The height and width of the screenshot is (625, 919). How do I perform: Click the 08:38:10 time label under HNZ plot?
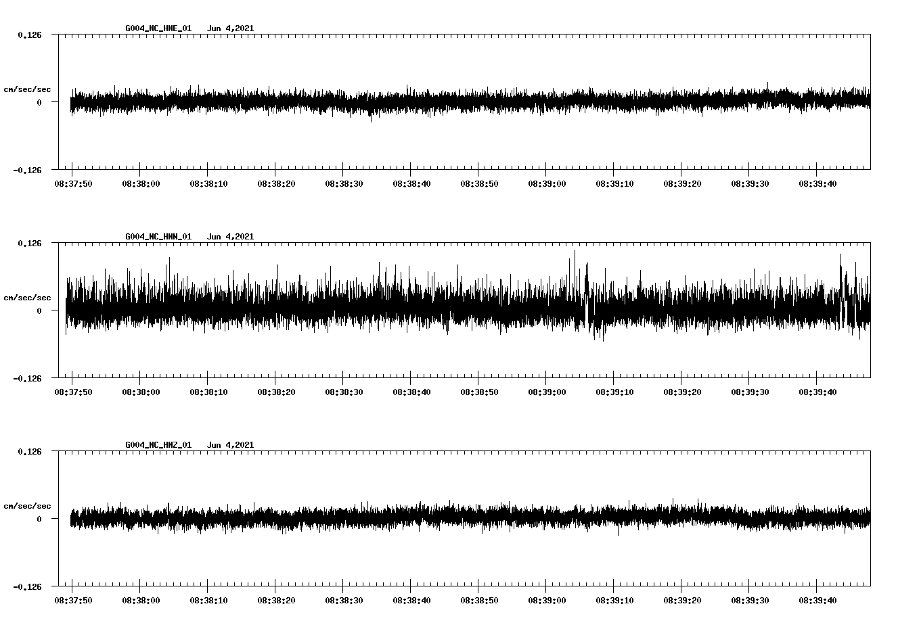click(208, 601)
